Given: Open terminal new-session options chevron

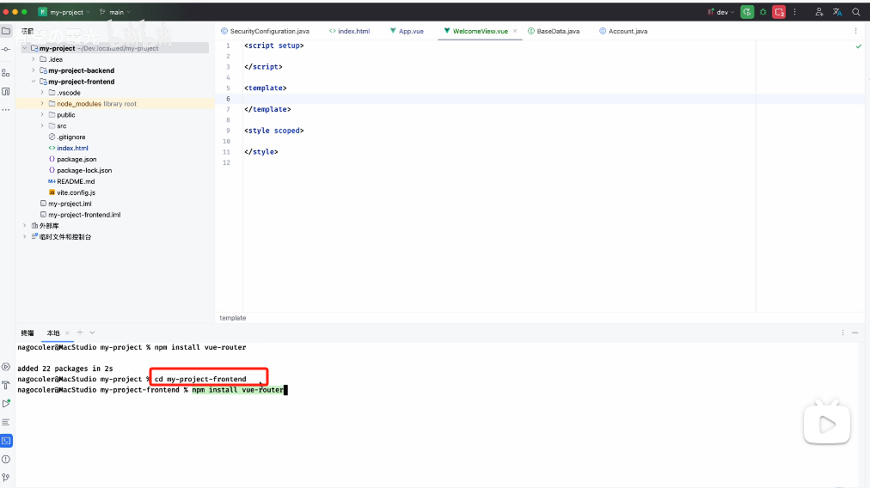Looking at the screenshot, I should click(x=92, y=332).
